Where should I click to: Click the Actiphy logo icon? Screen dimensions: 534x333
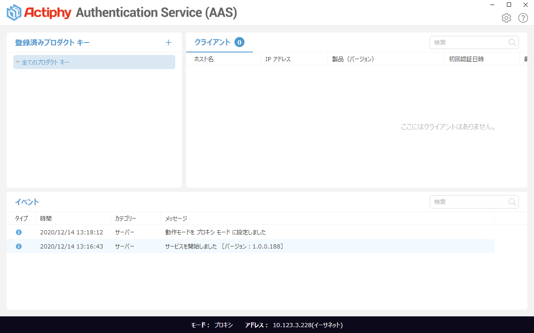[14, 12]
